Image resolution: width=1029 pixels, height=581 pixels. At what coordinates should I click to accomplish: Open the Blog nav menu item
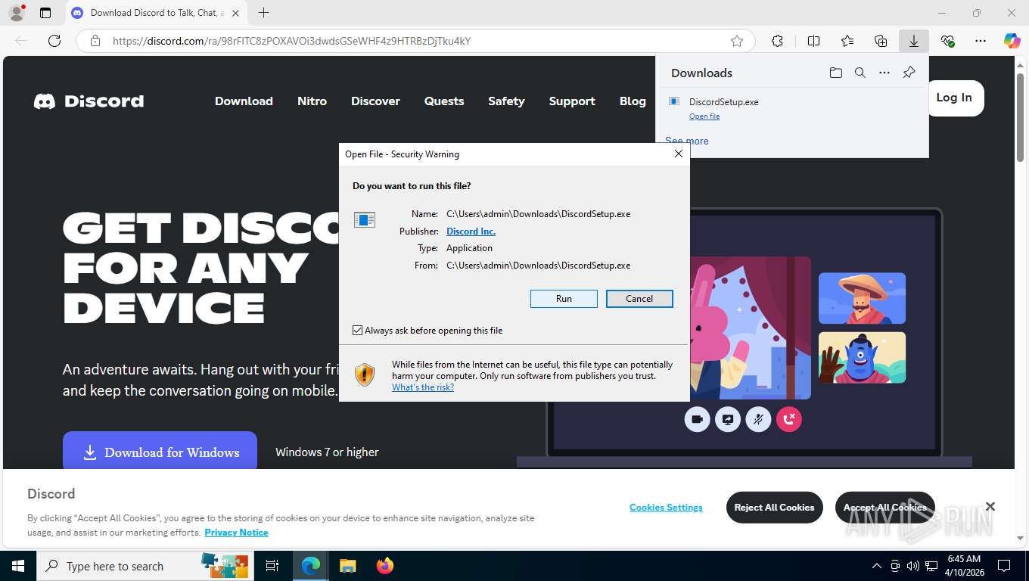click(633, 101)
